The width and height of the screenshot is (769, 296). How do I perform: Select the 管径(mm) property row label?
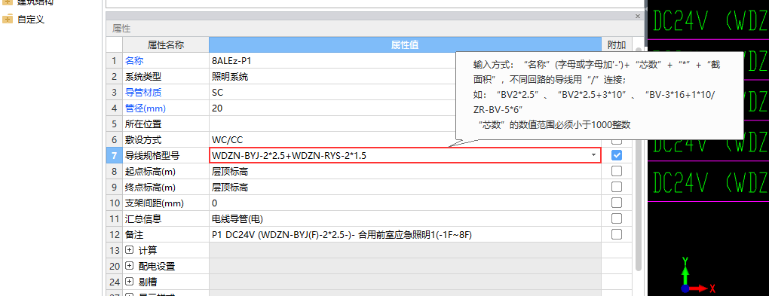[145, 108]
